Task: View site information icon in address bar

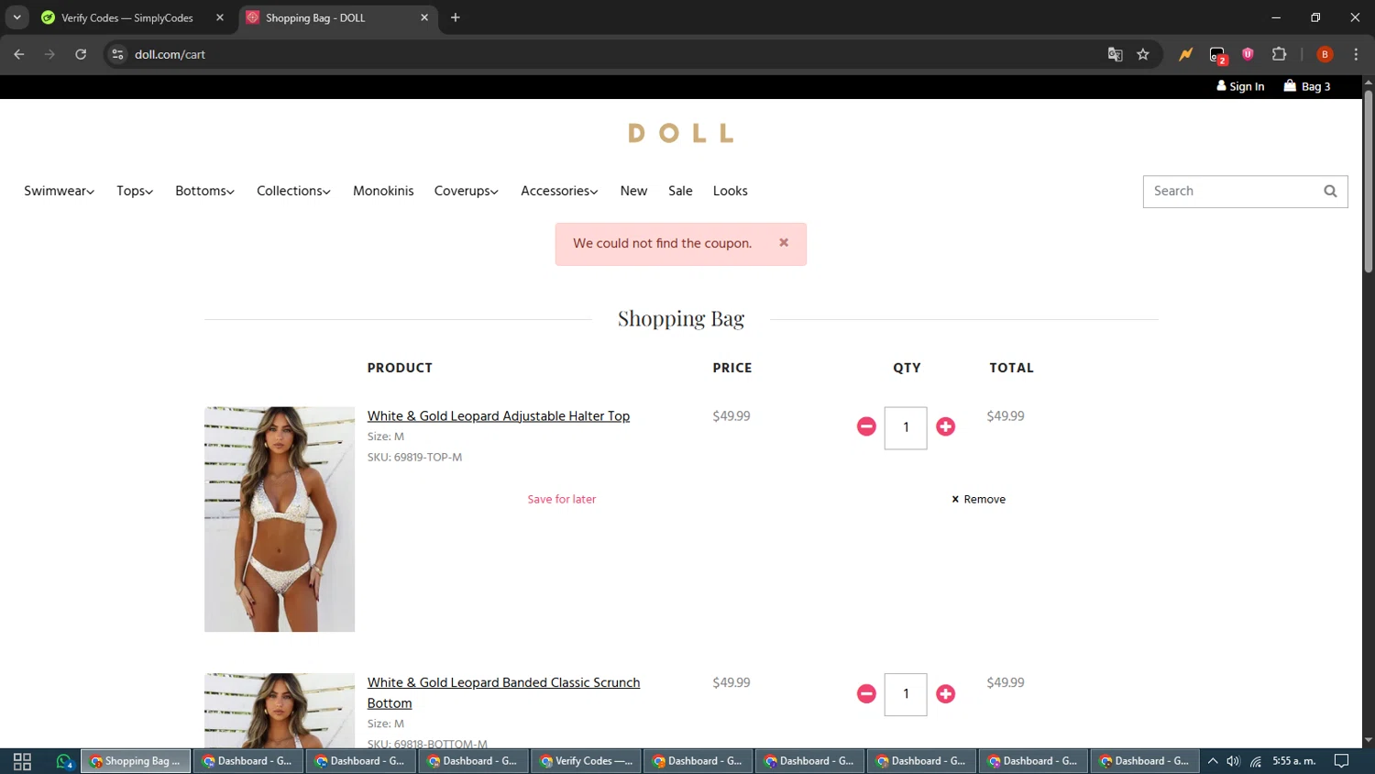Action: (x=117, y=54)
